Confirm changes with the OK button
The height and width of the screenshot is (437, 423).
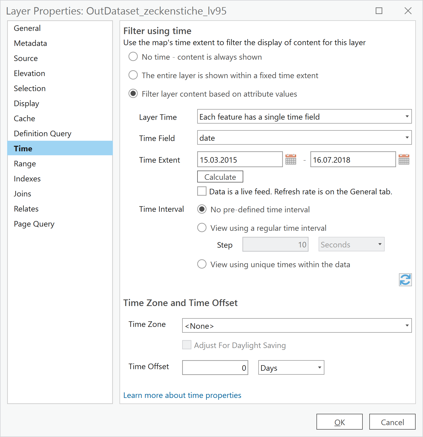click(339, 422)
